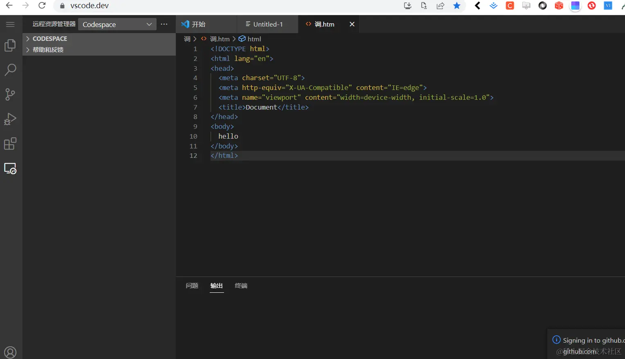Image resolution: width=625 pixels, height=359 pixels.
Task: Open the Run and Debug view
Action: click(10, 119)
